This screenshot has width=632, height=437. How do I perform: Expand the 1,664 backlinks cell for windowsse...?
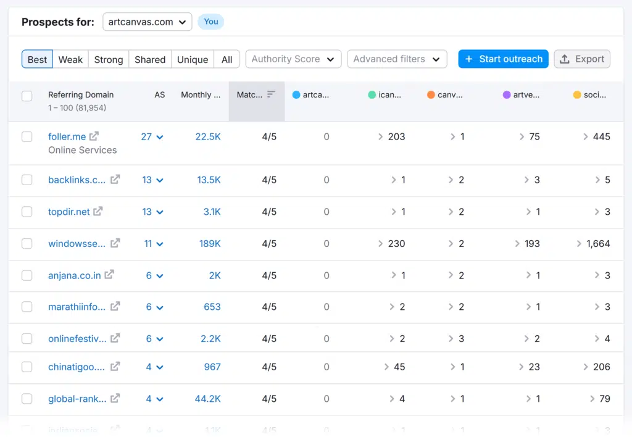coord(593,244)
